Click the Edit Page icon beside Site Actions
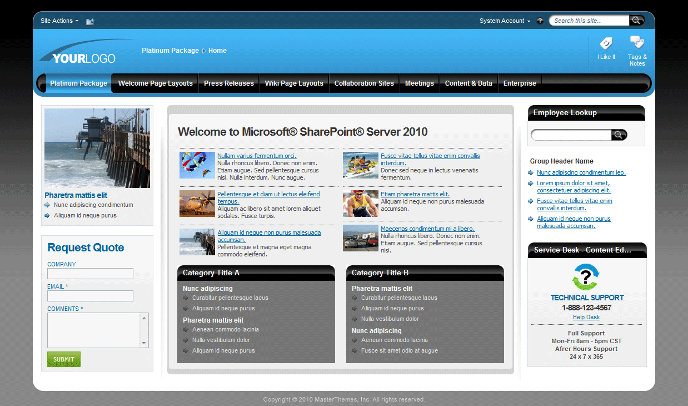 pyautogui.click(x=89, y=21)
